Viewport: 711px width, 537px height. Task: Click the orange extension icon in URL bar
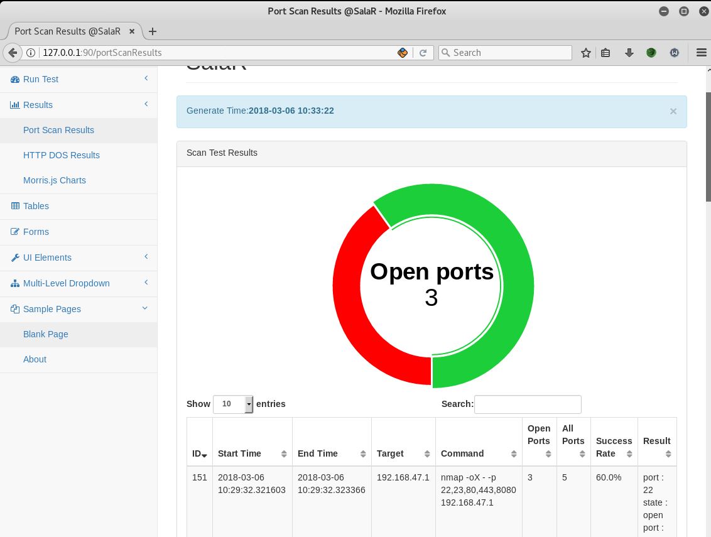(x=402, y=53)
